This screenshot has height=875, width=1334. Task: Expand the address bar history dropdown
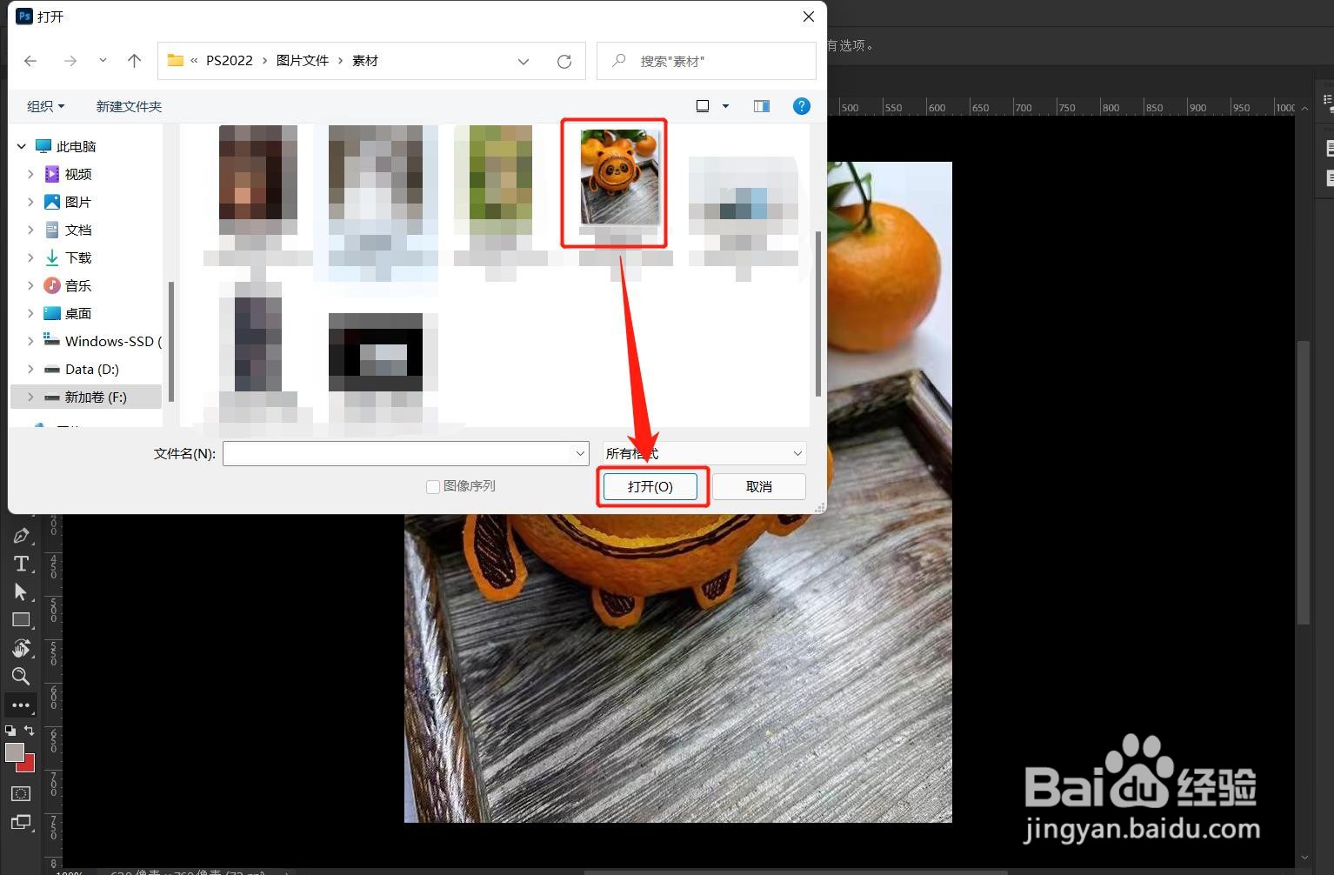click(524, 61)
